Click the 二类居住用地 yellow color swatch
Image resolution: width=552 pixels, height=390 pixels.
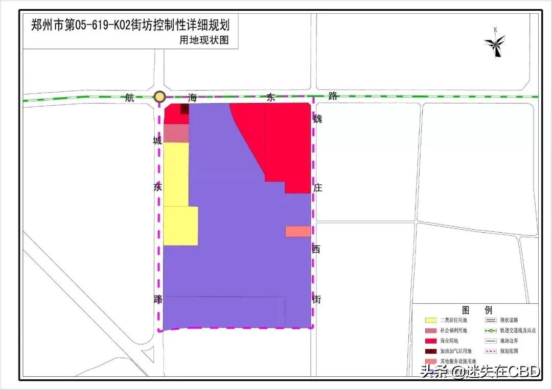[431, 320]
